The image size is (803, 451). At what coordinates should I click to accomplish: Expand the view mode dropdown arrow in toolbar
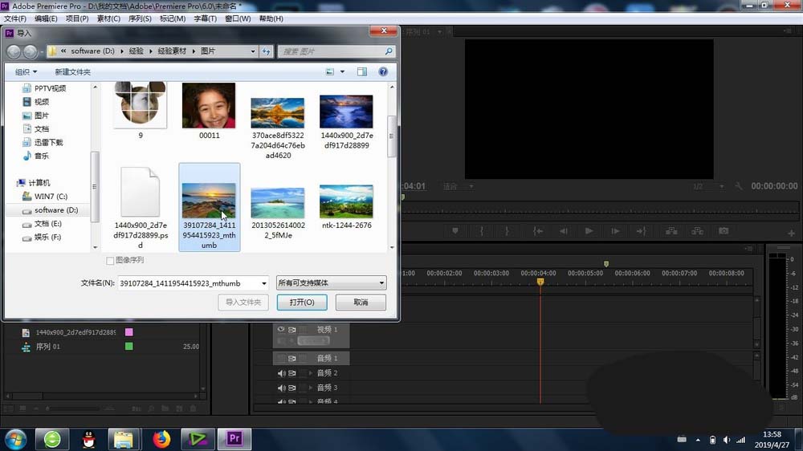342,71
